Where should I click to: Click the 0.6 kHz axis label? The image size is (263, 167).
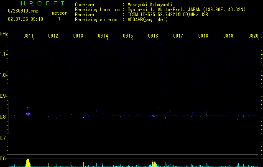pyautogui.click(x=3, y=159)
